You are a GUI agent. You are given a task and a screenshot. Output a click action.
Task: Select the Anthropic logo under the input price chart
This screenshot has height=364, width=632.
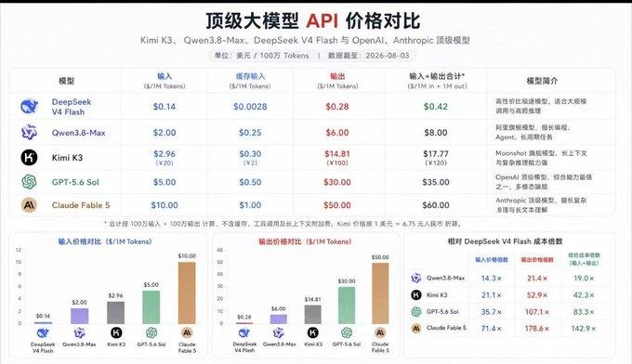tap(187, 333)
